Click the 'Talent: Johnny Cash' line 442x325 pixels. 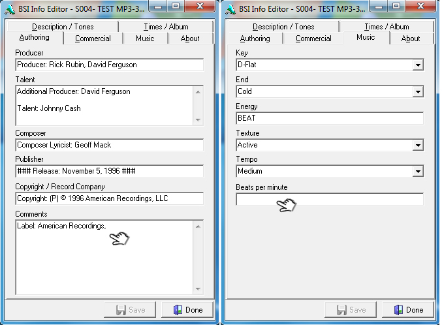(49, 108)
